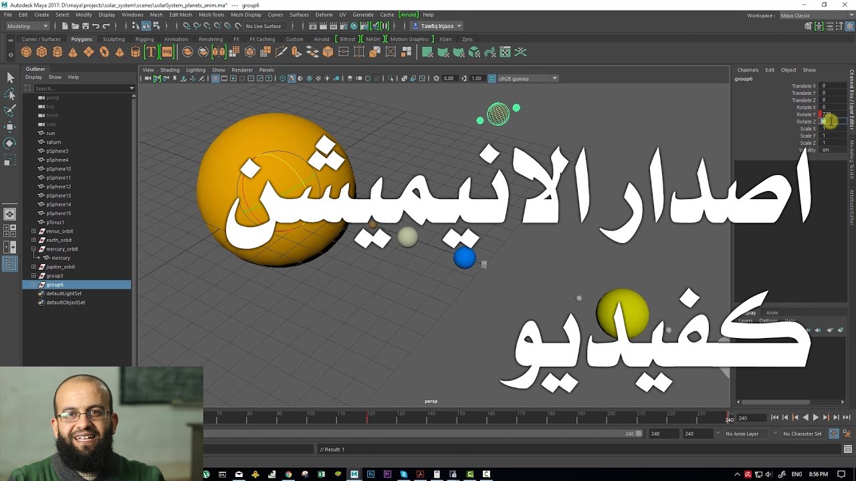Switch to the Rendering shelf tab
Image resolution: width=856 pixels, height=481 pixels.
click(x=211, y=39)
